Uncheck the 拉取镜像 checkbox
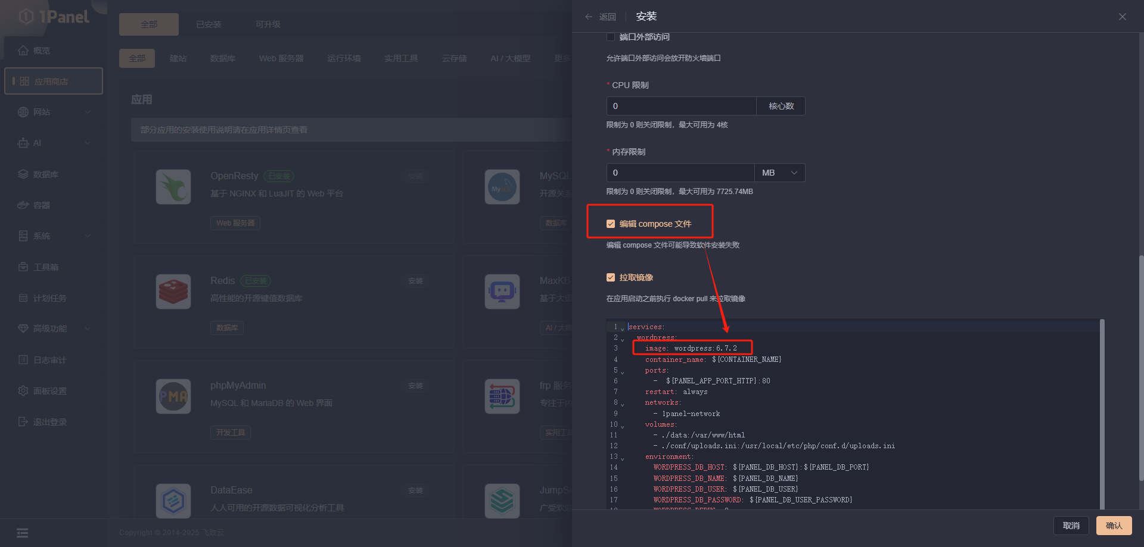1144x547 pixels. [611, 277]
